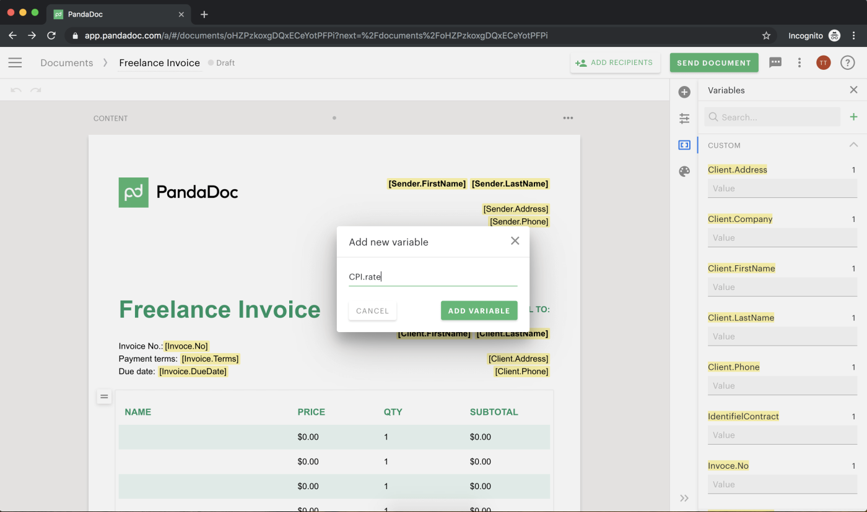Select the Client.Address variable label
This screenshot has width=867, height=512.
tap(738, 169)
